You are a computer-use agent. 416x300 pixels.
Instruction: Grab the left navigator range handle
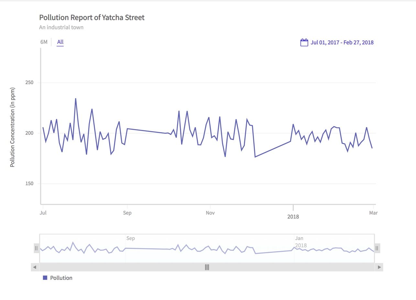tap(36, 248)
